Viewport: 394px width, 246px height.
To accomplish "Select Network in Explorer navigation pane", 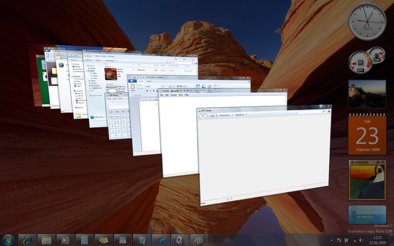I will tap(80, 108).
